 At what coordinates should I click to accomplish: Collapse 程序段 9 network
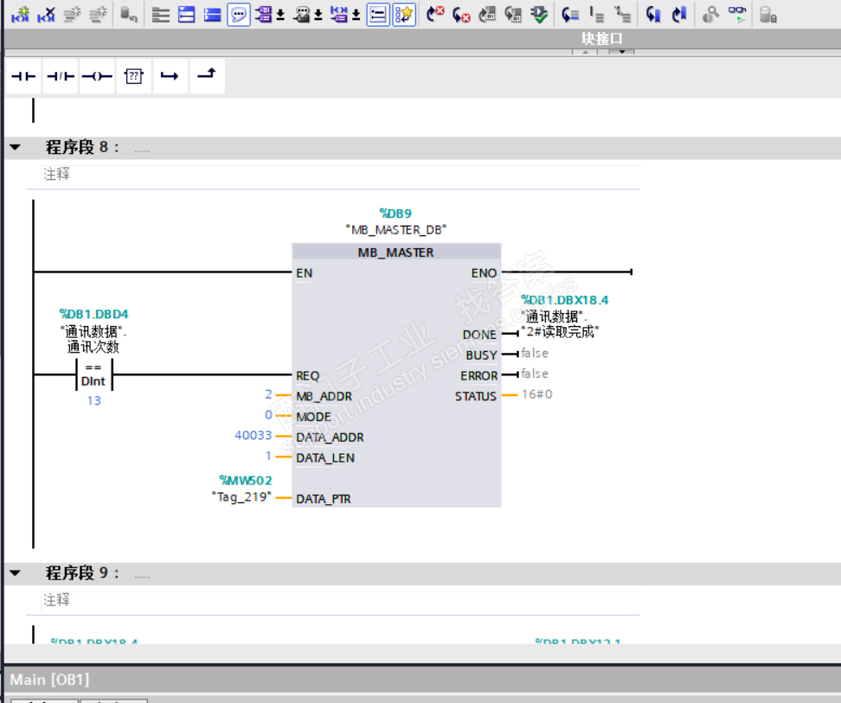pos(15,573)
